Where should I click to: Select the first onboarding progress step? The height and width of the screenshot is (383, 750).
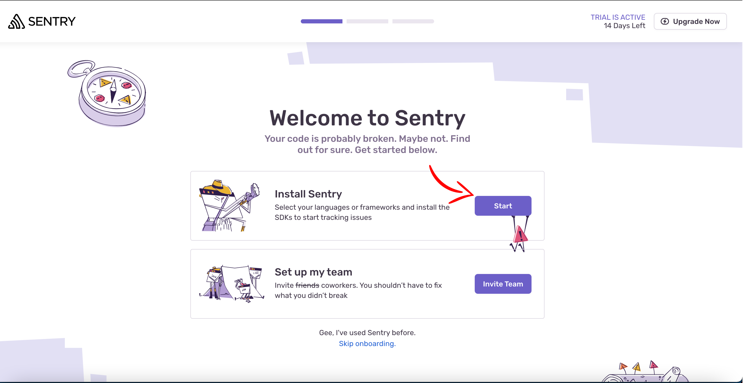point(321,21)
